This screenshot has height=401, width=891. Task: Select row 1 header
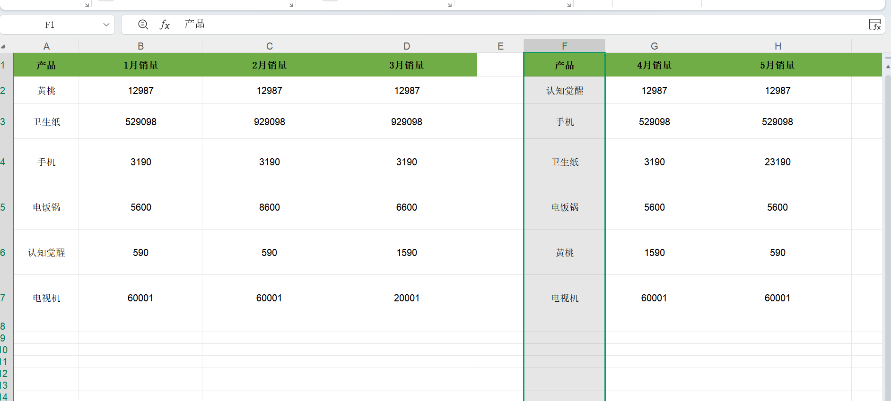click(x=6, y=65)
